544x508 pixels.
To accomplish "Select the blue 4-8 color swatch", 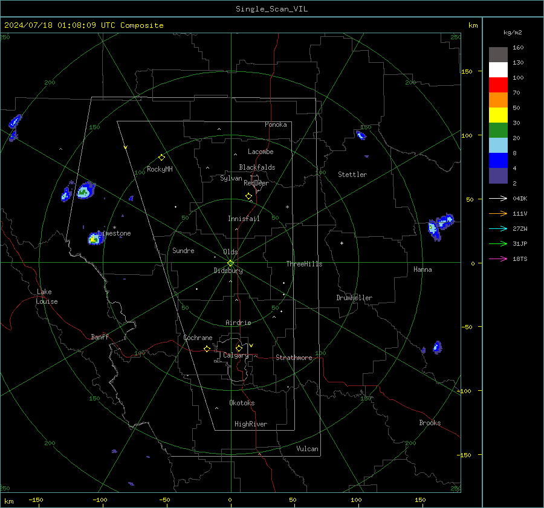I will (x=498, y=161).
